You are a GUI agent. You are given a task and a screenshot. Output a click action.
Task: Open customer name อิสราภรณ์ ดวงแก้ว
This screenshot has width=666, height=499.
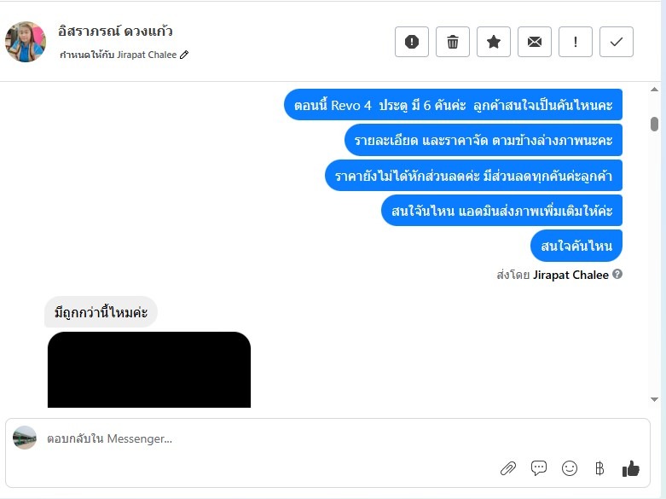click(115, 31)
